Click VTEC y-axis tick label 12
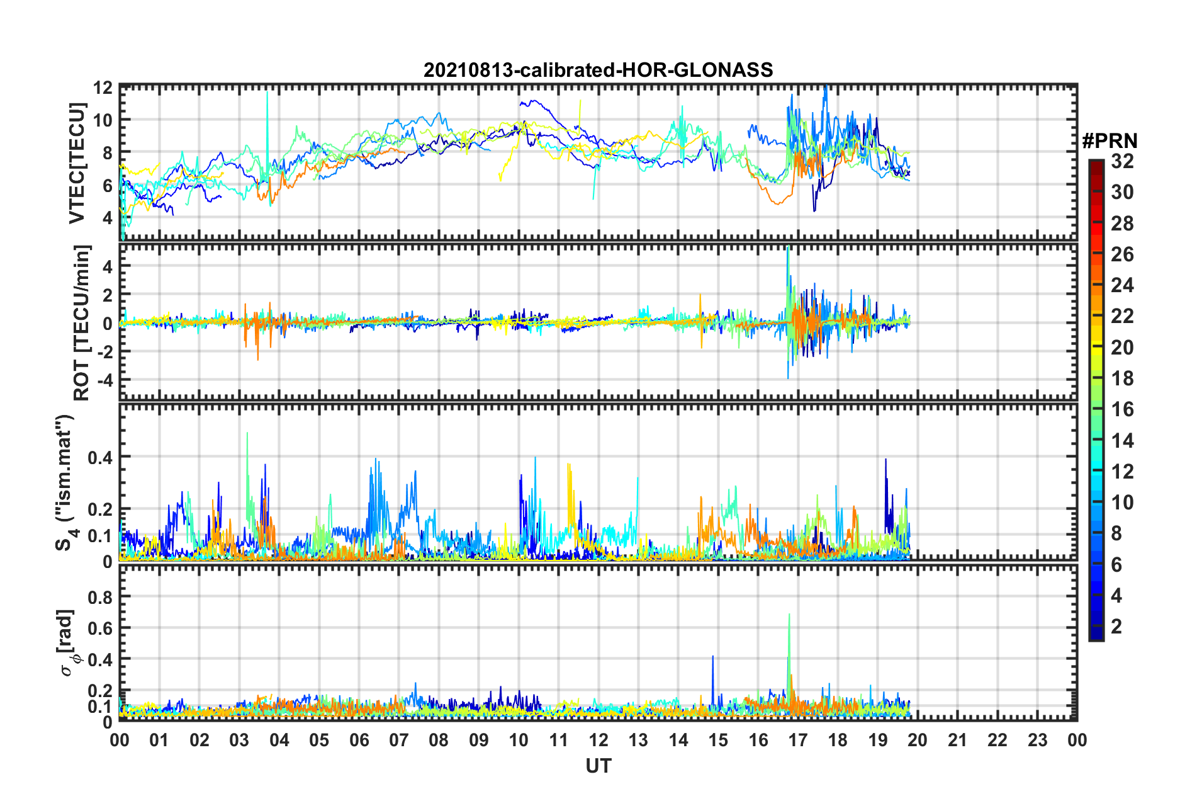Image resolution: width=1197 pixels, height=801 pixels. 103,88
